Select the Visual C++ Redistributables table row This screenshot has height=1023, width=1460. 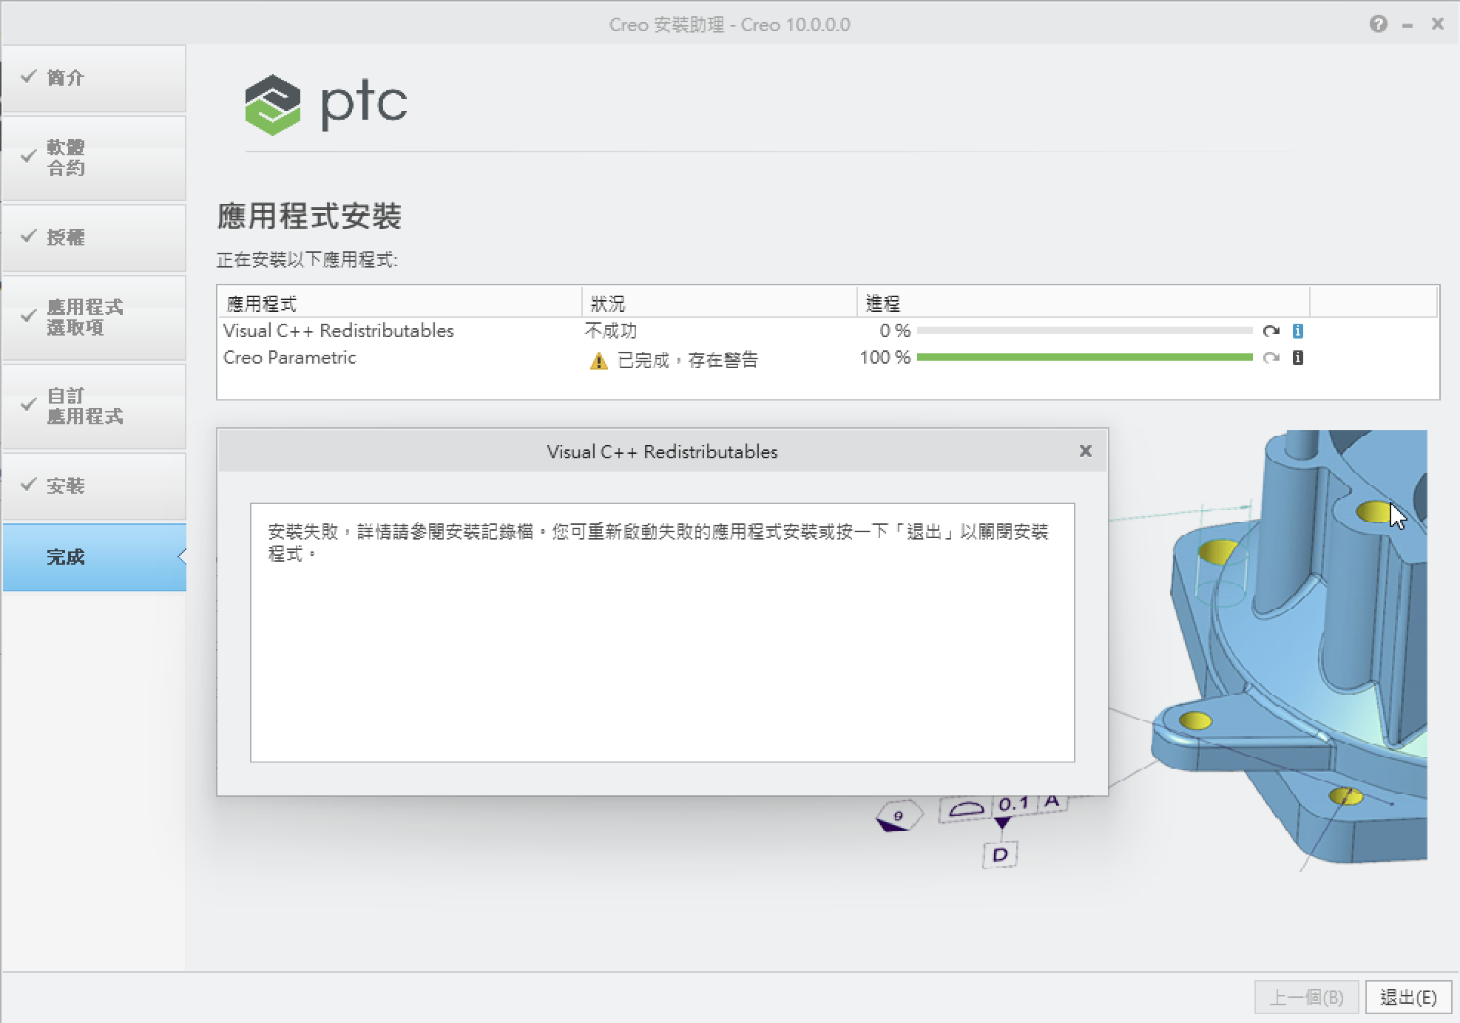pos(339,330)
